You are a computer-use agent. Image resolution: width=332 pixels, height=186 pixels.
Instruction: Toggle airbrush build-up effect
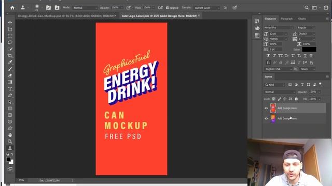pyautogui.click(x=160, y=8)
